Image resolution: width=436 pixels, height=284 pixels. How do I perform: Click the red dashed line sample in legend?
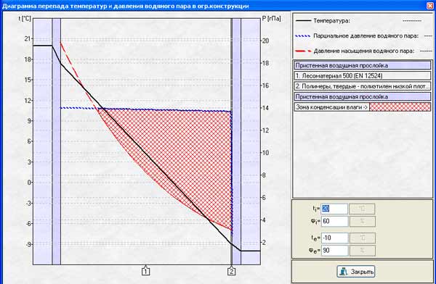tap(303, 51)
